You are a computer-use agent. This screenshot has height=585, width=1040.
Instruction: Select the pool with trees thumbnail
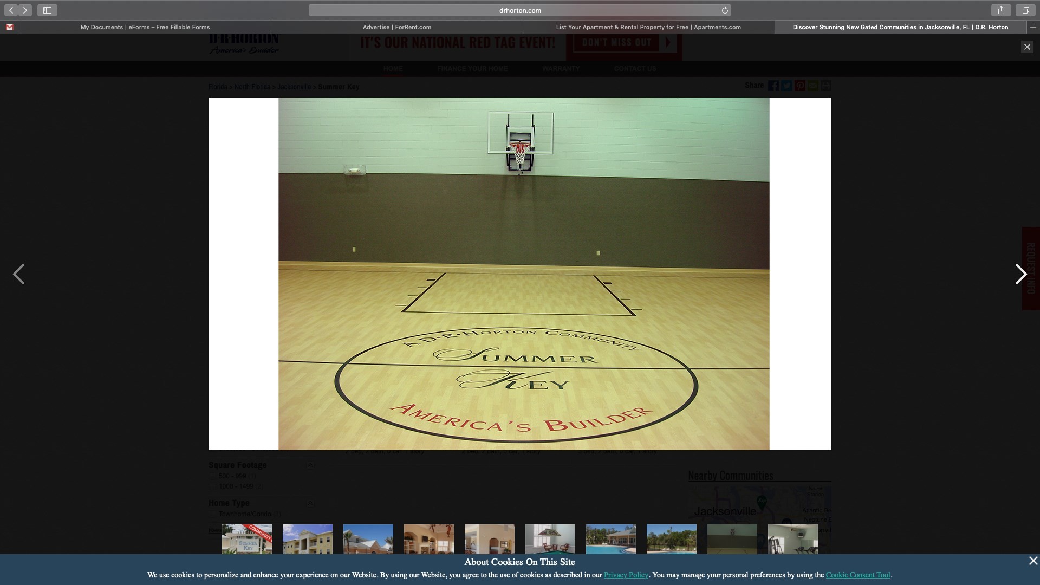pos(672,539)
